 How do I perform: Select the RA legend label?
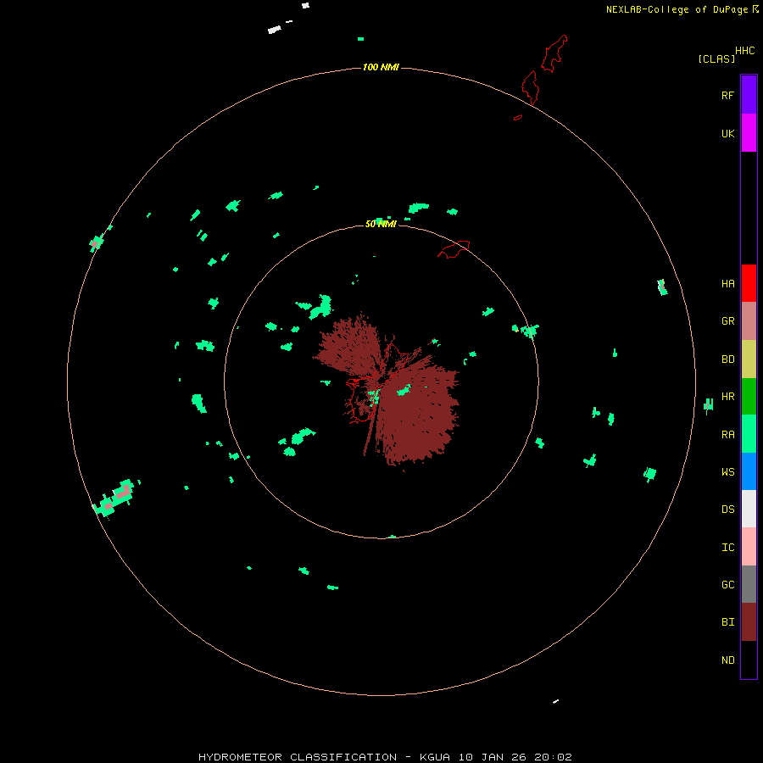[x=727, y=435]
